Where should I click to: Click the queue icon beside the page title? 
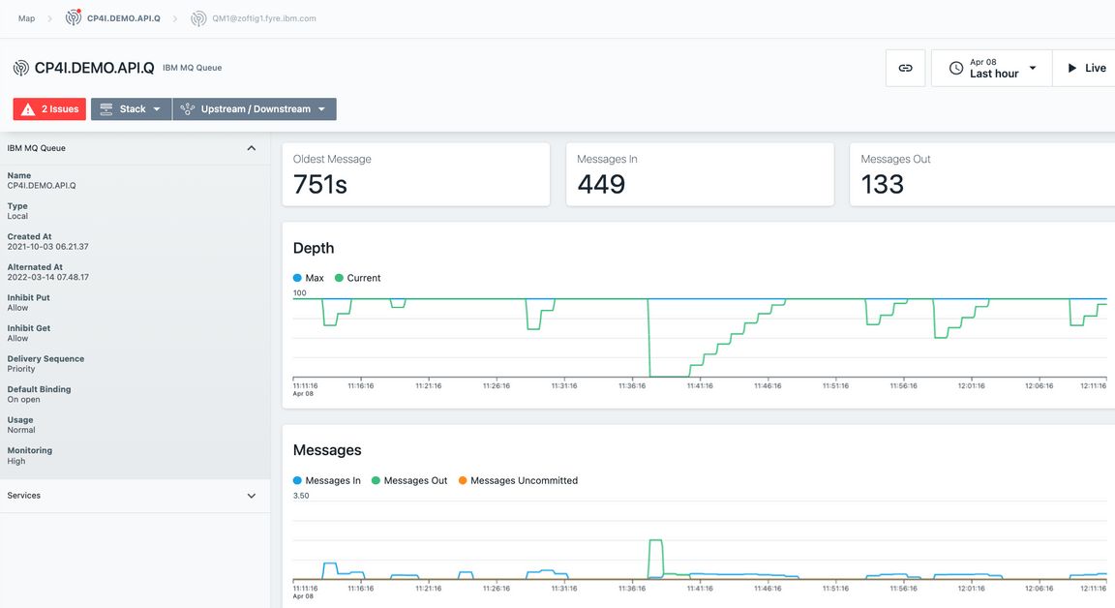21,68
